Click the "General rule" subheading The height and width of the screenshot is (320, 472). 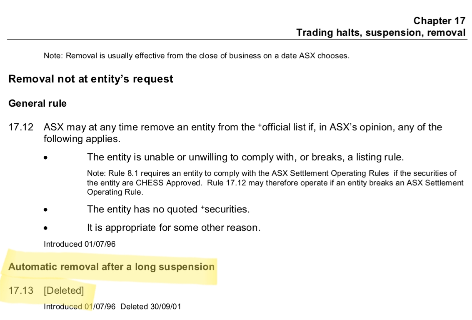click(x=37, y=103)
